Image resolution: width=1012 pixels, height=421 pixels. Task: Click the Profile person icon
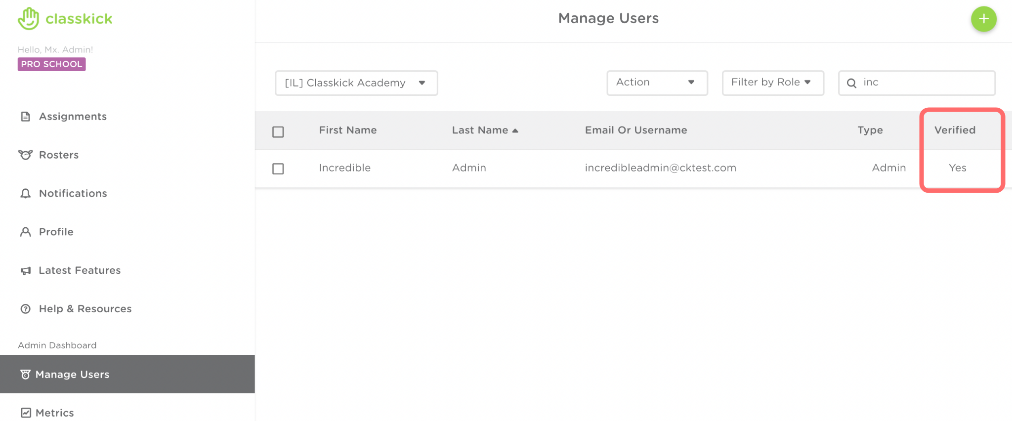pyautogui.click(x=26, y=232)
